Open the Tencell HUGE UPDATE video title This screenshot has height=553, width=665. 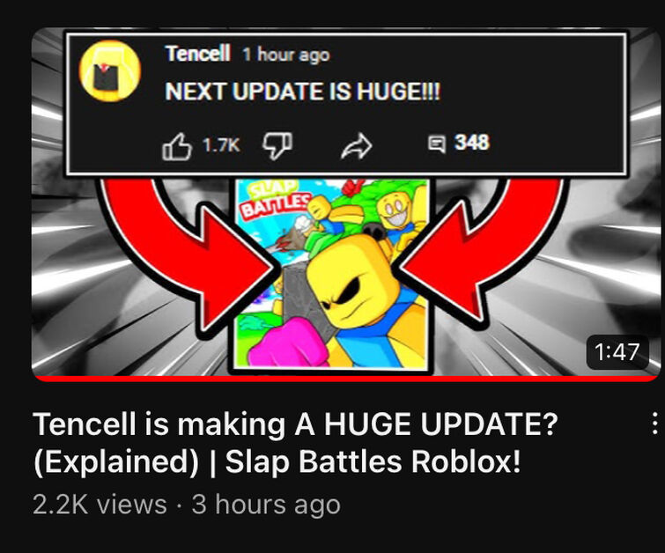tap(296, 442)
